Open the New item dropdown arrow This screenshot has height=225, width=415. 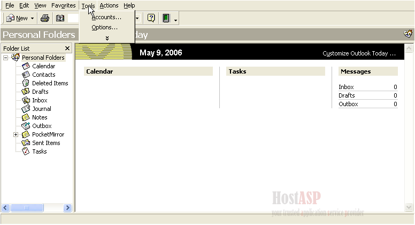tap(32, 19)
